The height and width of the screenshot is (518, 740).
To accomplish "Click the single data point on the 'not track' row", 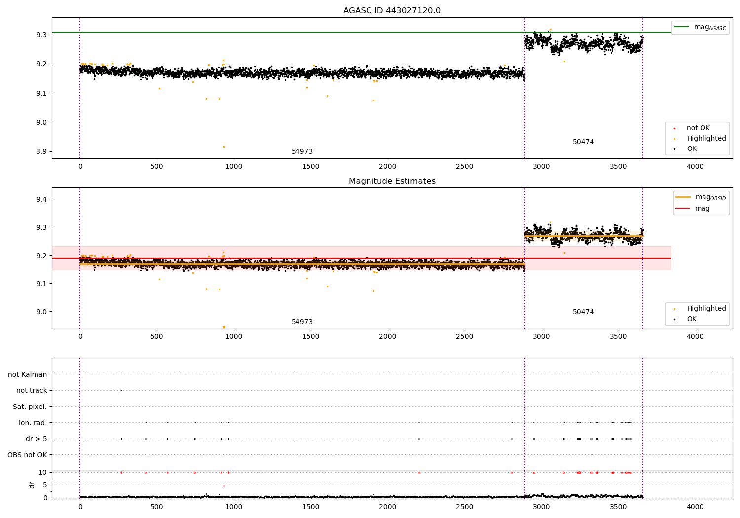I will click(121, 391).
